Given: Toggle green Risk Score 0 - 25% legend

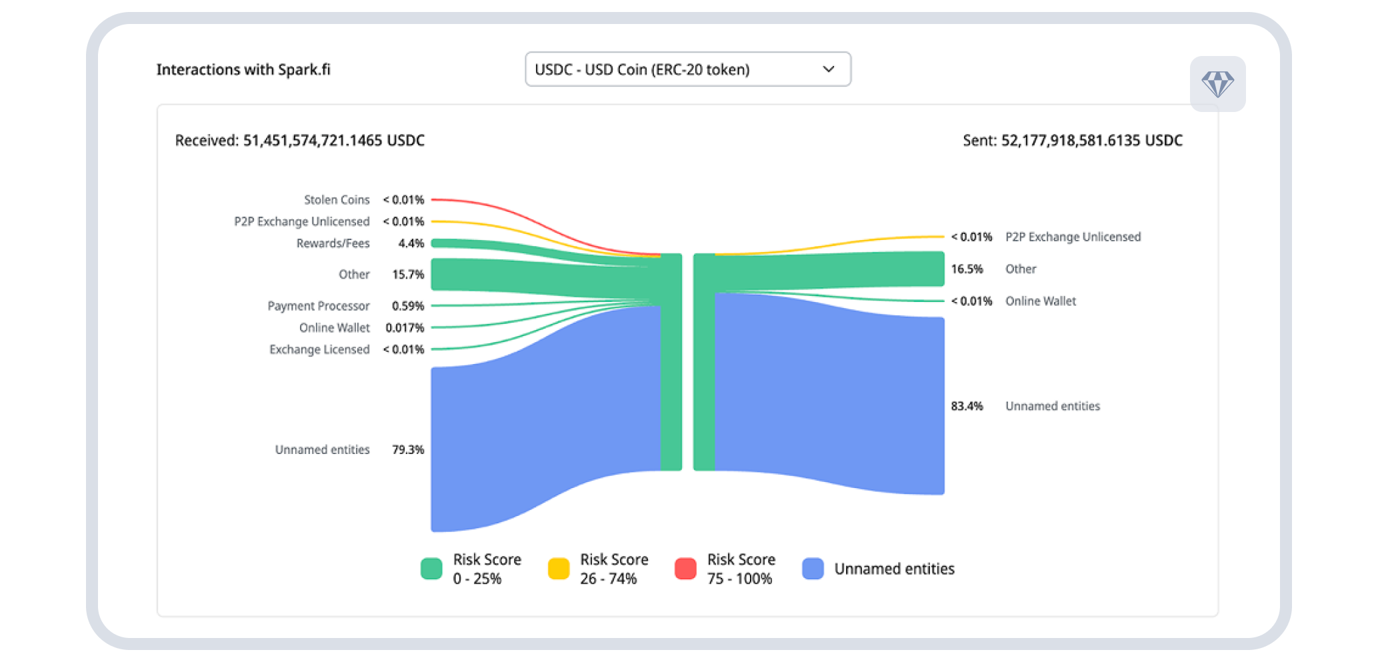Looking at the screenshot, I should coord(432,569).
